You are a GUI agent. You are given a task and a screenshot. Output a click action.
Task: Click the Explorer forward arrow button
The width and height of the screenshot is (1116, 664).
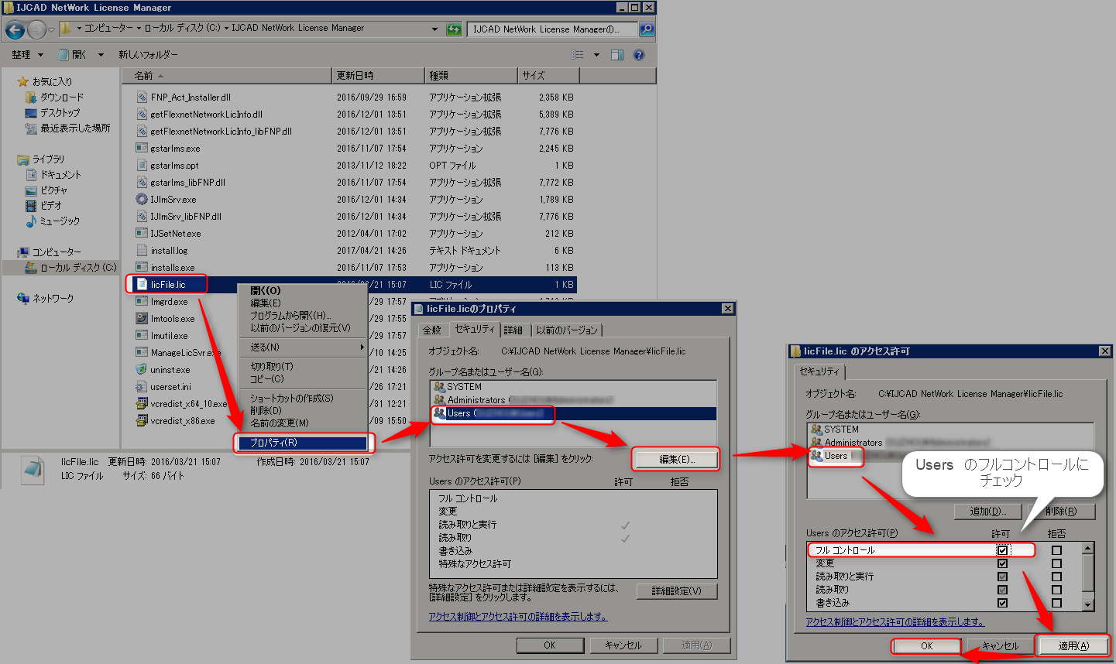coord(36,30)
